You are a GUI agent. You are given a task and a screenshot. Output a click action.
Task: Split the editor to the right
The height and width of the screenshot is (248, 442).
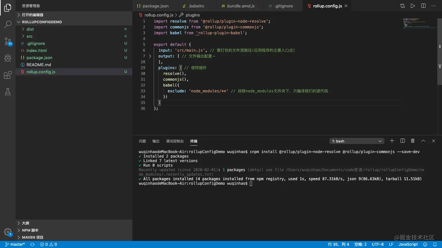coord(423,6)
